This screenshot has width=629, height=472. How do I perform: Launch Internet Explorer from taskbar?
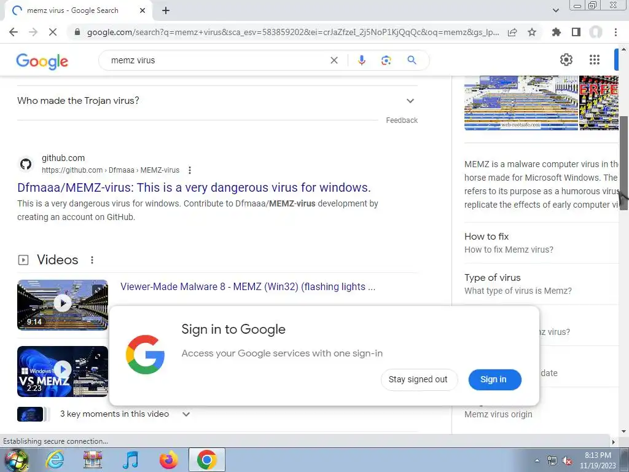(55, 460)
